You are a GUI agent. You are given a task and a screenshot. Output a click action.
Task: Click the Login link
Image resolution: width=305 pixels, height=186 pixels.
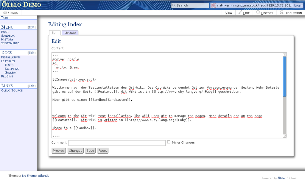[x=298, y=5]
